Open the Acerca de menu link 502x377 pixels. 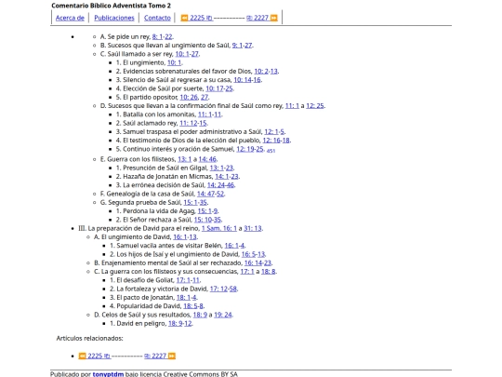point(70,18)
